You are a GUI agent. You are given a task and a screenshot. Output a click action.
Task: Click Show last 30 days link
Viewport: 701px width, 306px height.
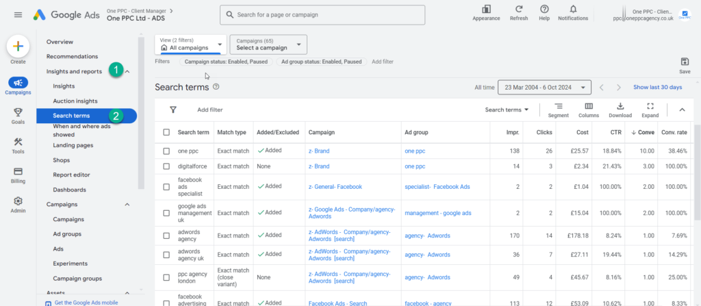point(658,87)
